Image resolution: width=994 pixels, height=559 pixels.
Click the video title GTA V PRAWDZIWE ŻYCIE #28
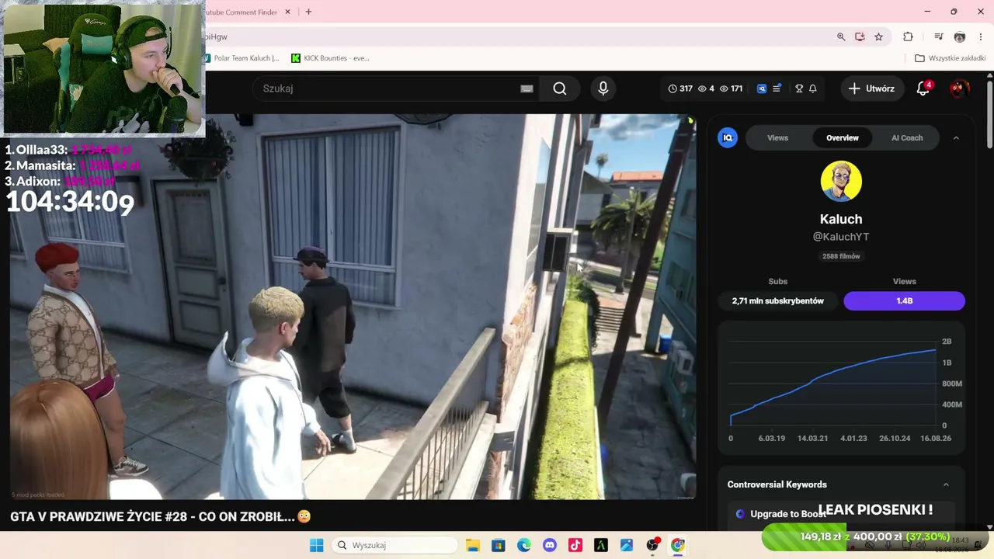[160, 516]
